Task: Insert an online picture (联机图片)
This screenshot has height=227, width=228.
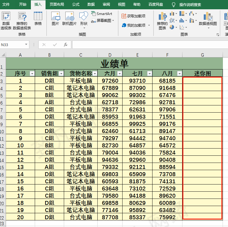Action: click(70, 19)
